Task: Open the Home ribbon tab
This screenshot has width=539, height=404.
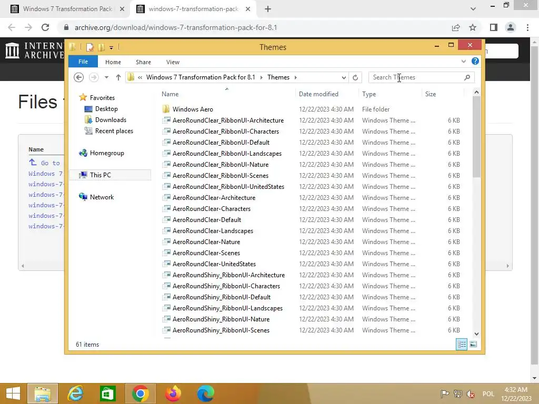Action: (113, 62)
